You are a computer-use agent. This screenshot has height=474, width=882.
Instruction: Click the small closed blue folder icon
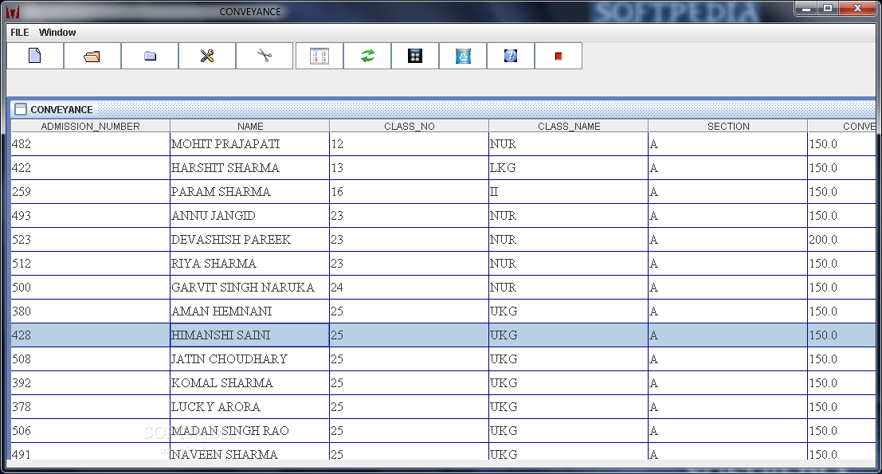pos(150,56)
